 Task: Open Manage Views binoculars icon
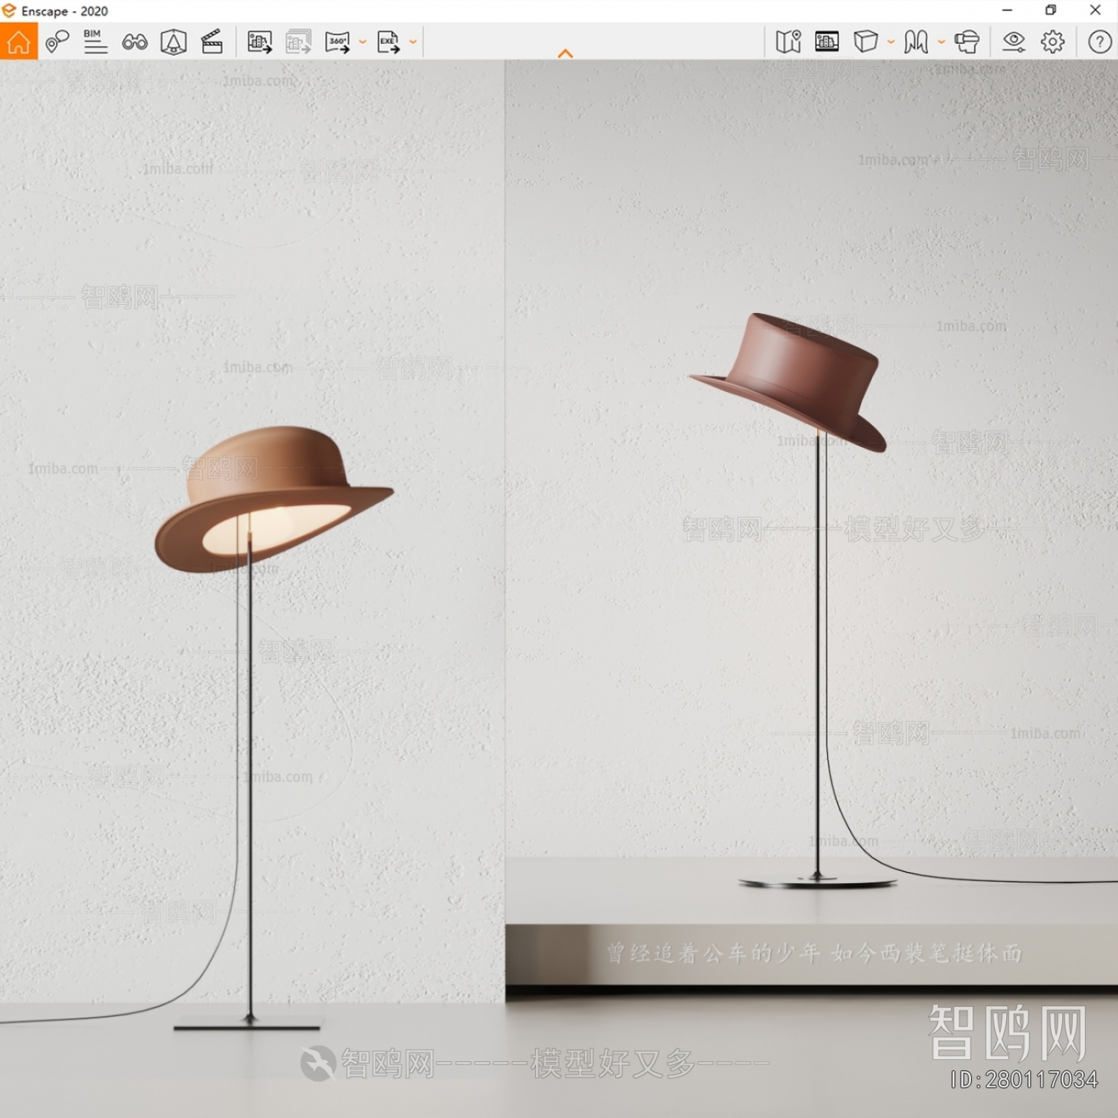coord(135,42)
